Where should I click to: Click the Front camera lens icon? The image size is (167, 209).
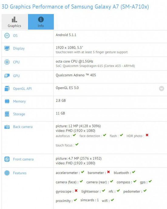(7, 159)
